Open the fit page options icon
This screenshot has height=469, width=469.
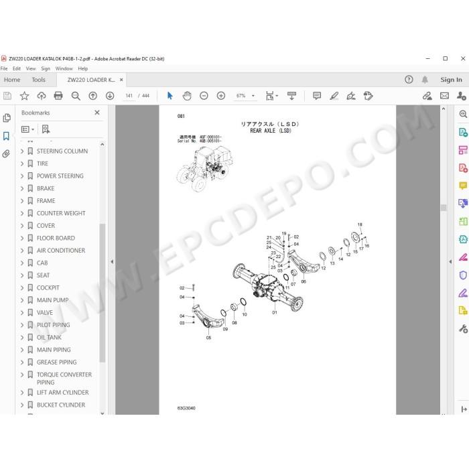tap(272, 96)
